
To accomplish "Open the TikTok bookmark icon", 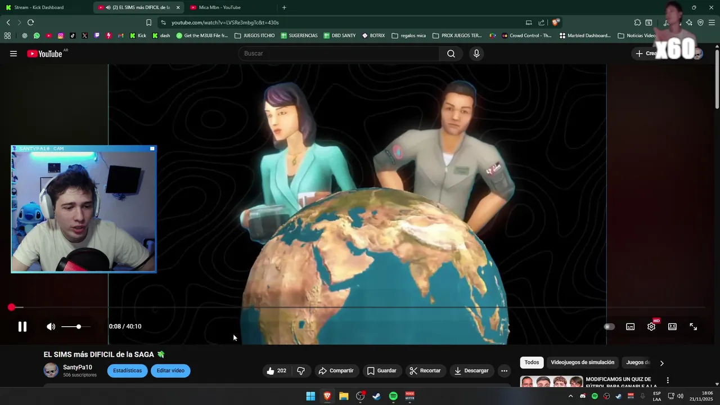I will tap(73, 35).
